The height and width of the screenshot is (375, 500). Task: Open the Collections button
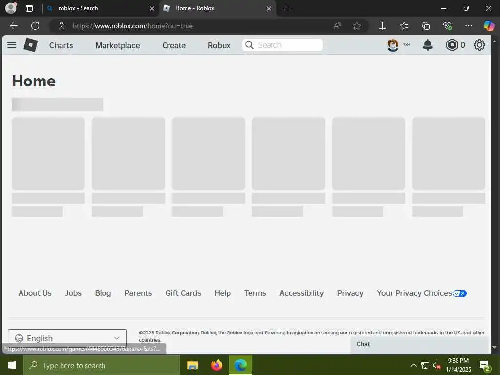[x=426, y=26]
